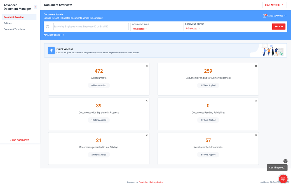Expand the Document Status dropdown

(193, 29)
